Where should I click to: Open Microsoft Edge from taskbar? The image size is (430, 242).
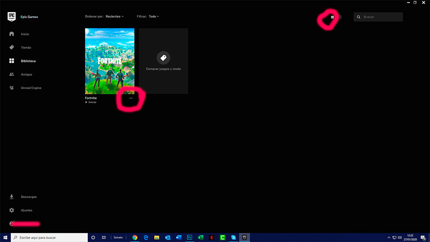tap(146, 237)
